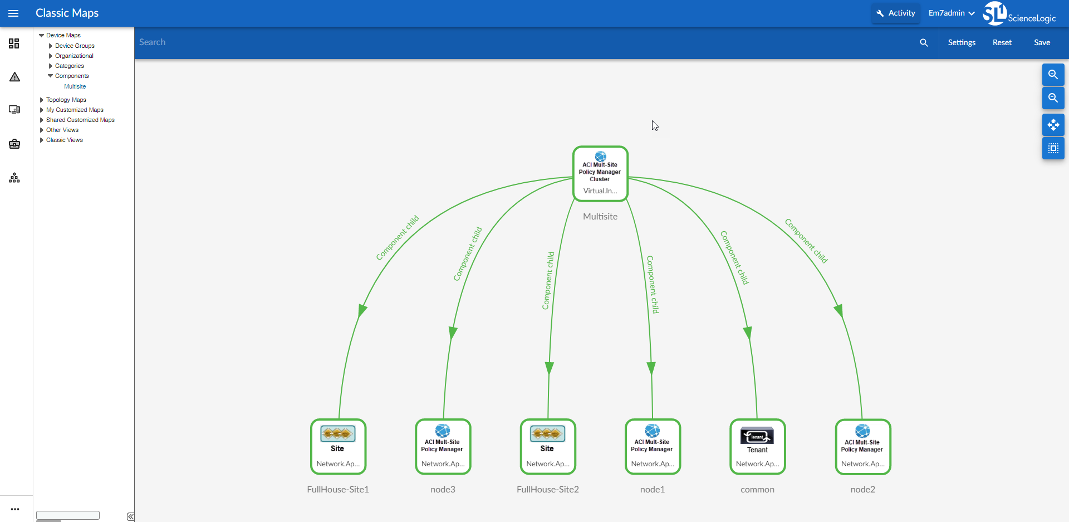Select the node3 Policy Manager node
The height and width of the screenshot is (522, 1069).
[443, 447]
